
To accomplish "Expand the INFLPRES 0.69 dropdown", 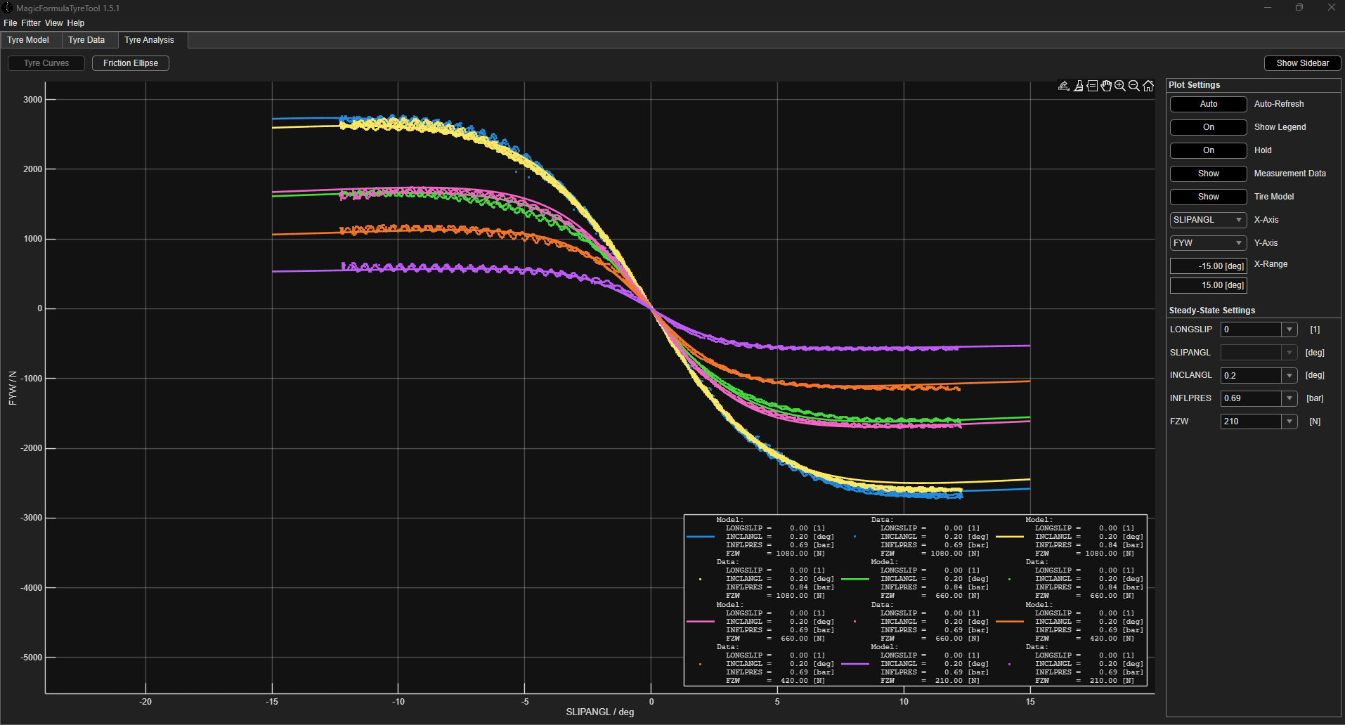I will click(1289, 398).
